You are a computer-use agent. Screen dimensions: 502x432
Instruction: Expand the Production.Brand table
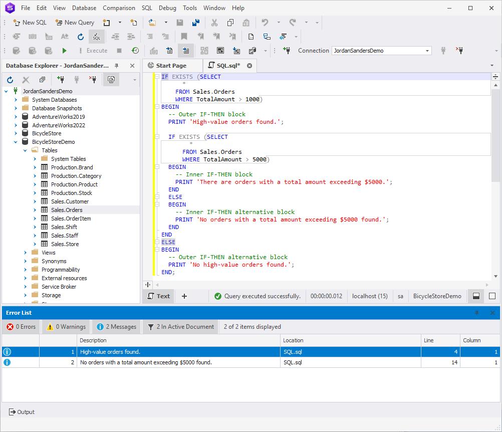35,167
